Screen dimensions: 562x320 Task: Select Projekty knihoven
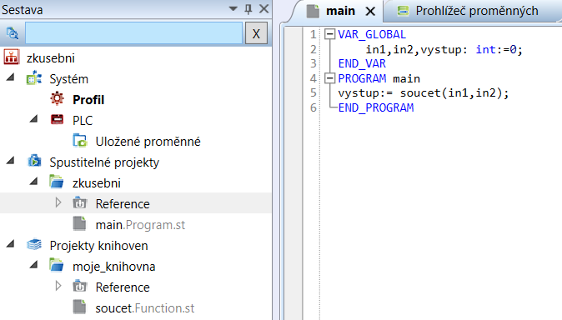tap(98, 246)
